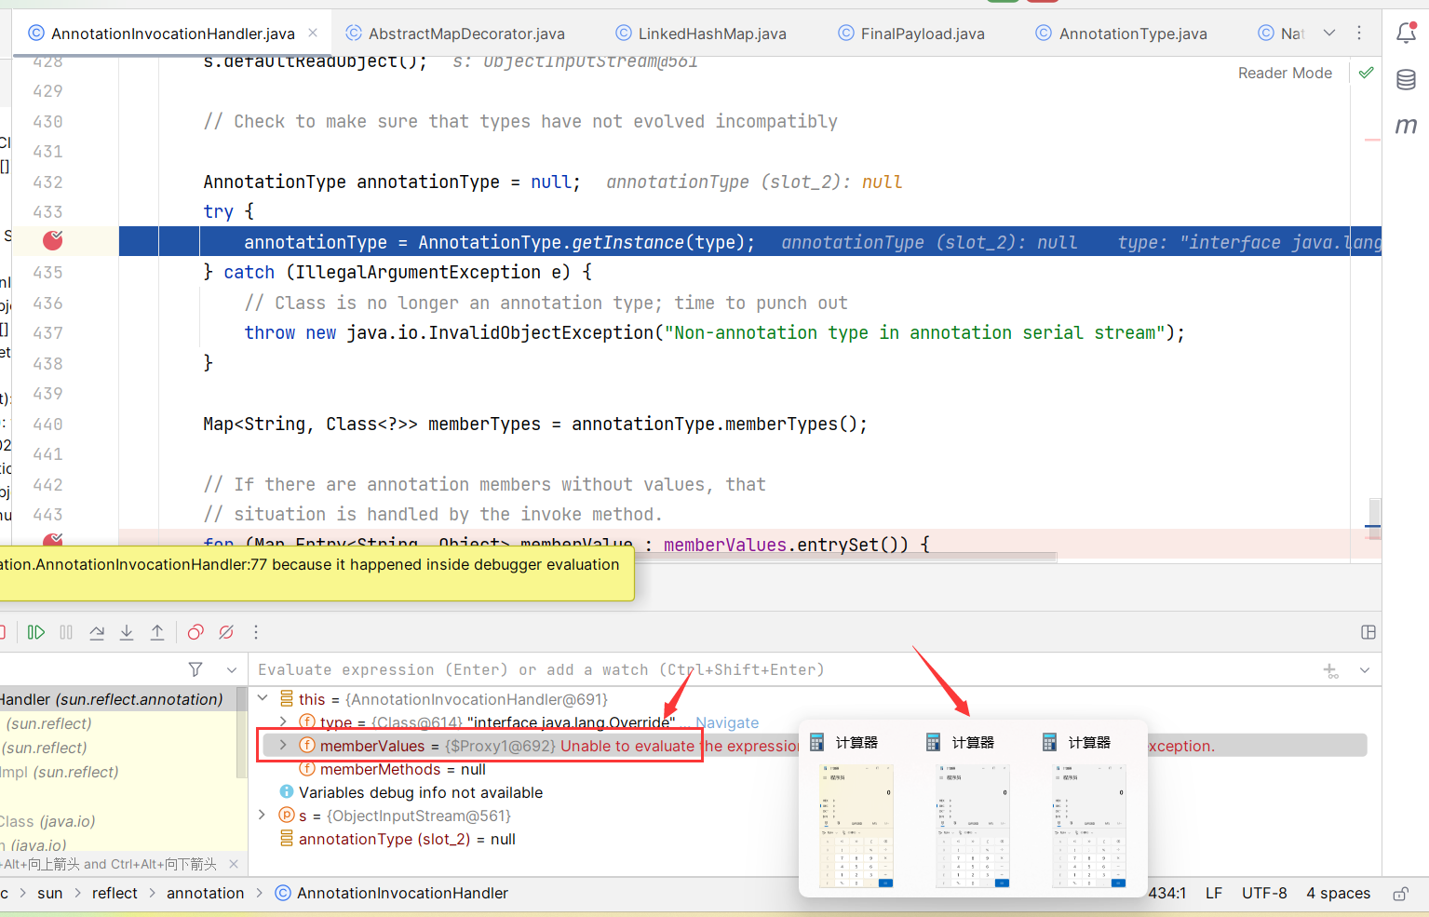
Task: Toggle Reader Mode in editor
Action: [1285, 73]
